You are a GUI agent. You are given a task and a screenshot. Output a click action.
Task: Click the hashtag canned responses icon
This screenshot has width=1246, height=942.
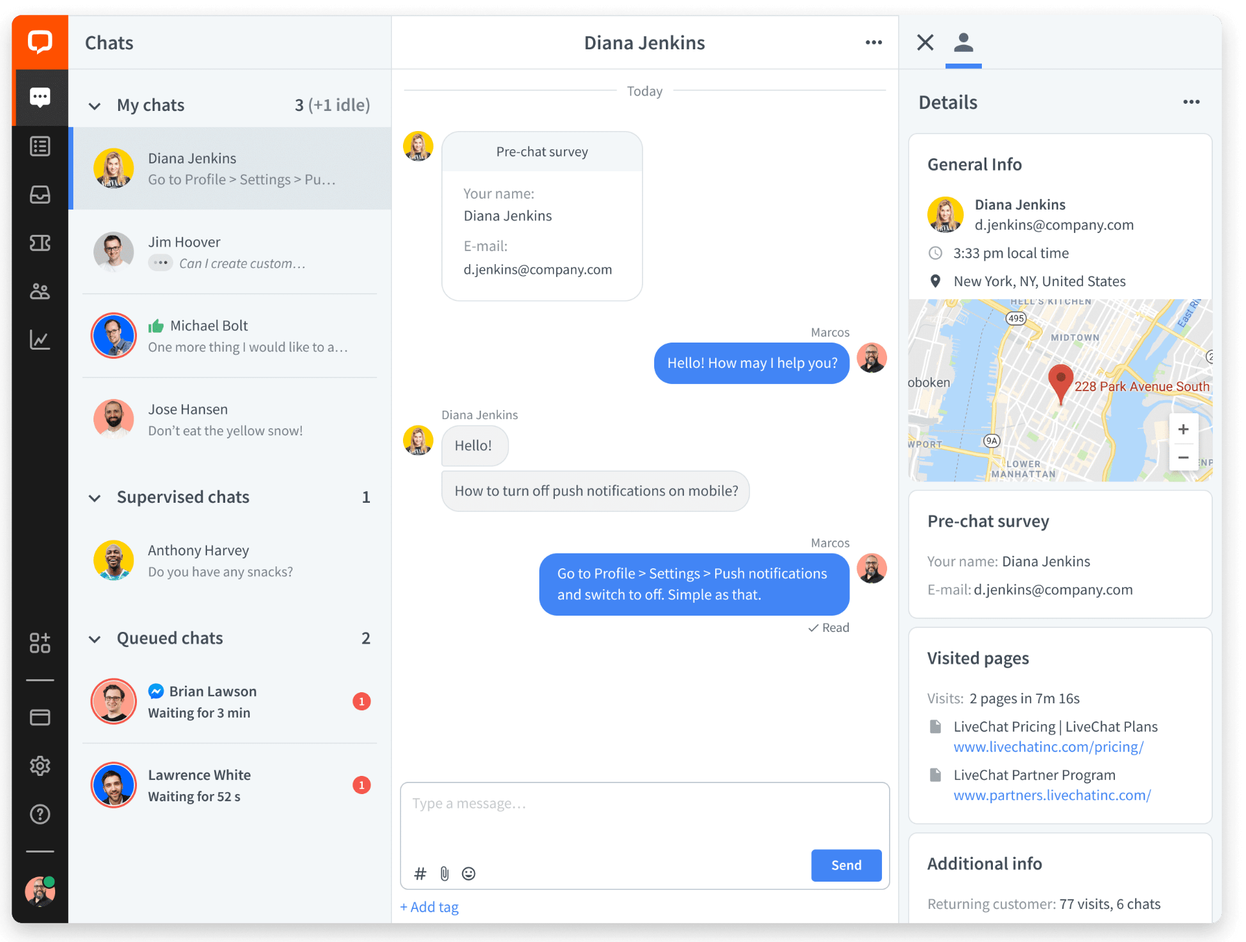(420, 874)
